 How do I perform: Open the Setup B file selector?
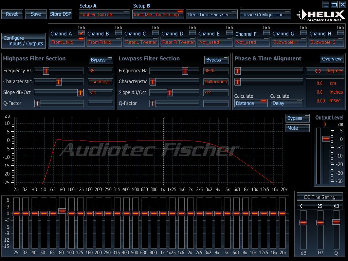click(x=158, y=15)
